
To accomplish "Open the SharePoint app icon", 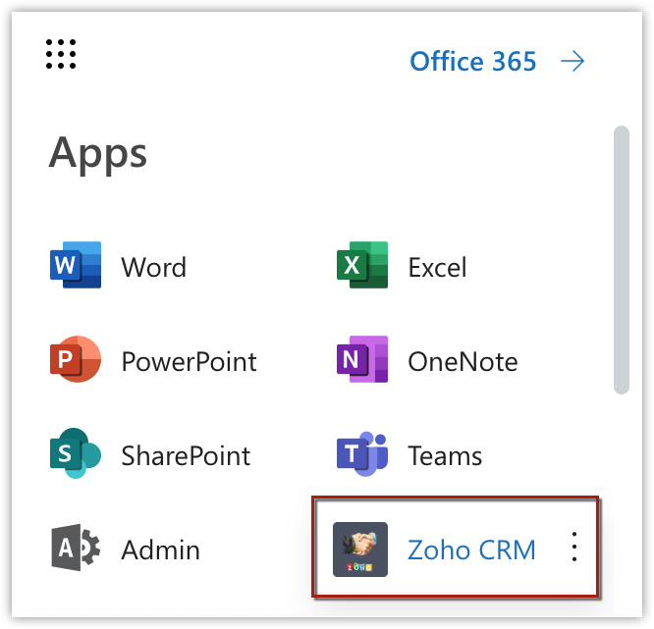I will [76, 455].
